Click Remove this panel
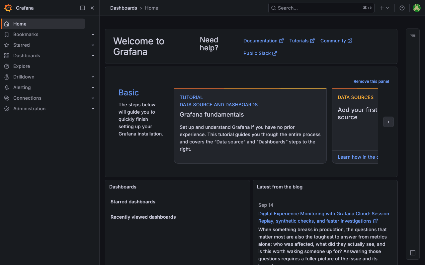 tap(371, 81)
